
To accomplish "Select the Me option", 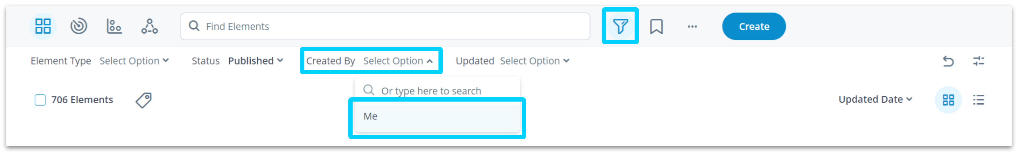I will tap(437, 117).
